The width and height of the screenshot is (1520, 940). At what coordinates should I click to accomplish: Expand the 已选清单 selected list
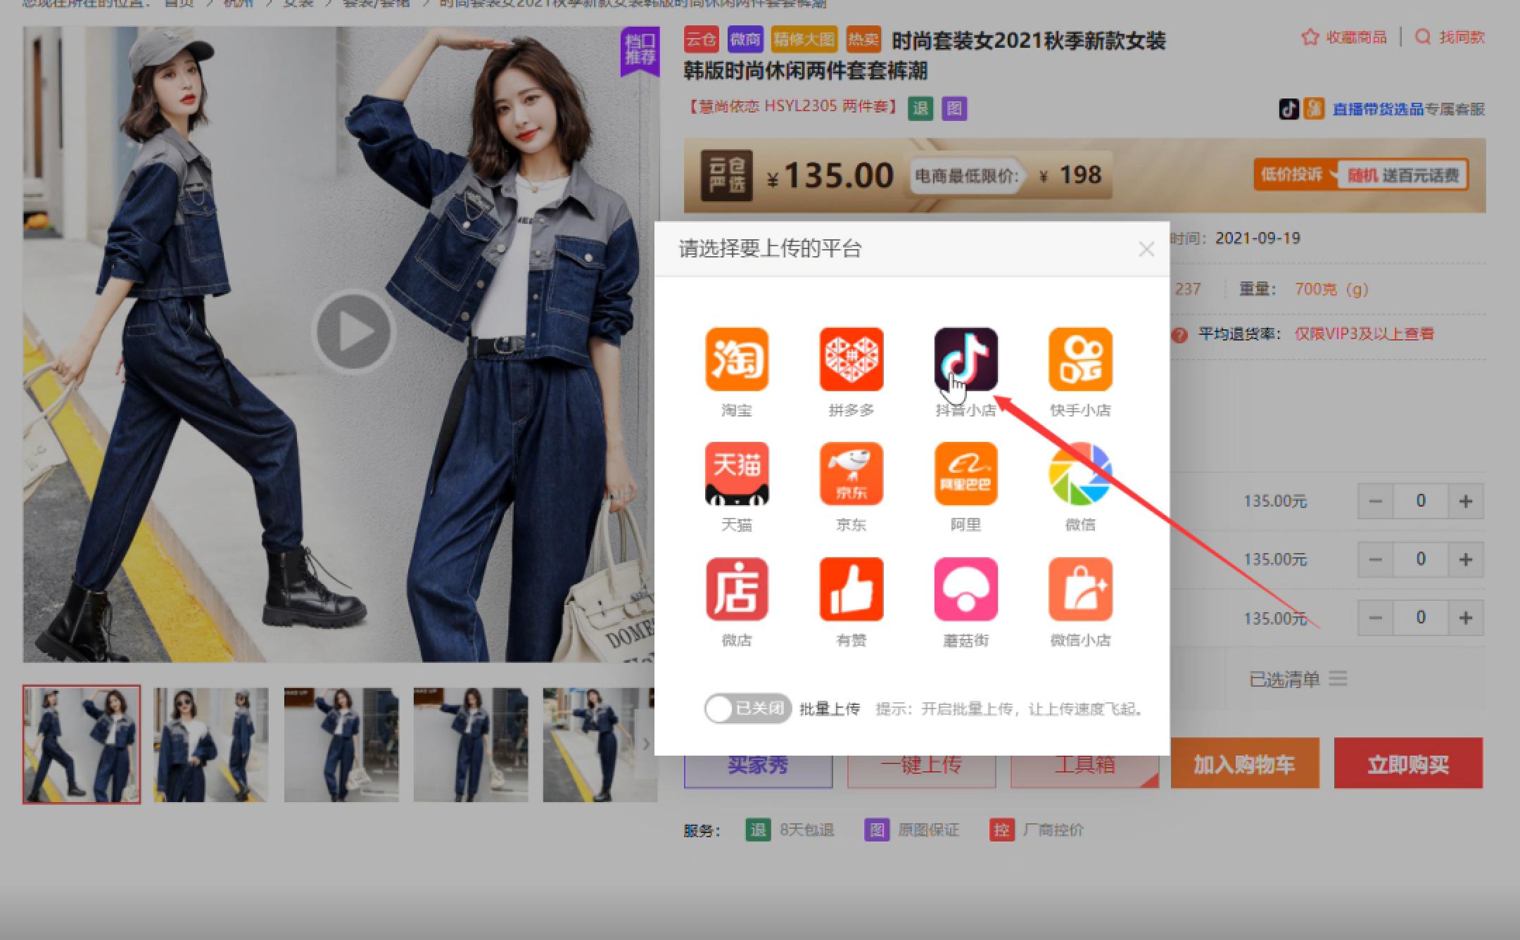pyautogui.click(x=1298, y=679)
